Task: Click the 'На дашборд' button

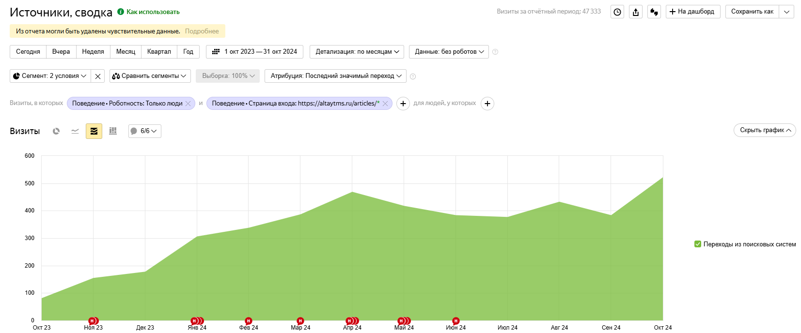Action: coord(692,12)
